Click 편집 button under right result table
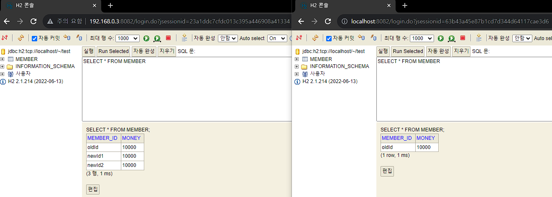Screen dimensions: 552x197 (387, 171)
